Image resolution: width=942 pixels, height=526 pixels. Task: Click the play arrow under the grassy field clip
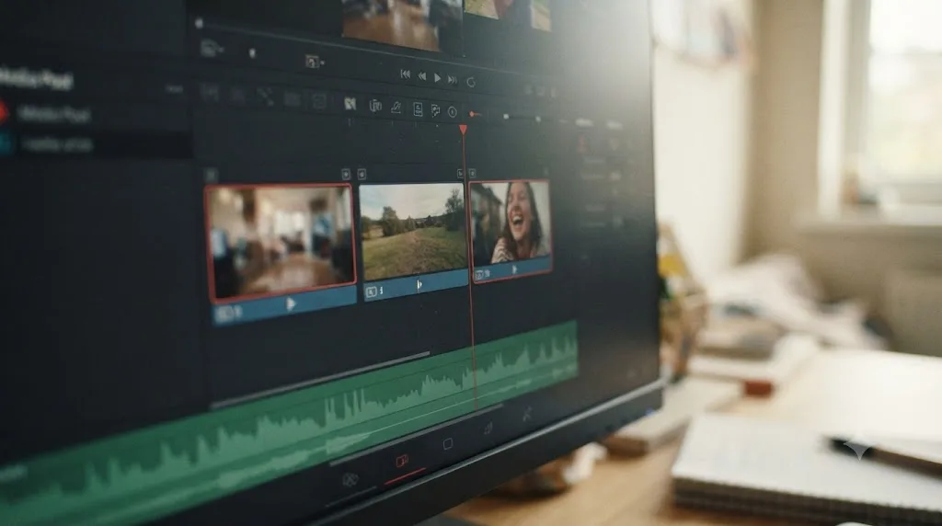coord(419,285)
